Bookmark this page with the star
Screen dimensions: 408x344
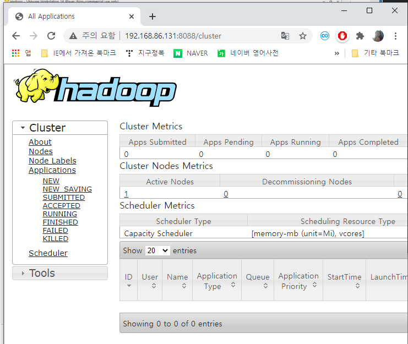[303, 36]
